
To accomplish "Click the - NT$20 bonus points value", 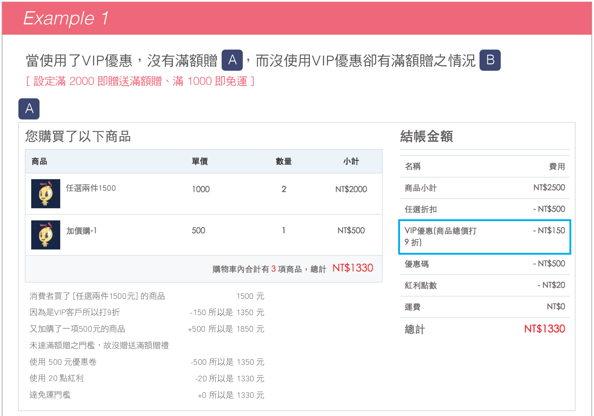I will click(551, 285).
